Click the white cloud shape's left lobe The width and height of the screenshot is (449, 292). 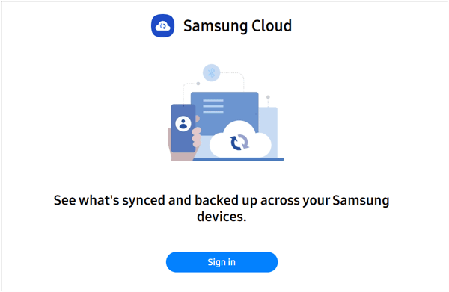coord(219,145)
